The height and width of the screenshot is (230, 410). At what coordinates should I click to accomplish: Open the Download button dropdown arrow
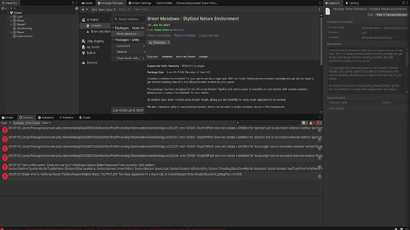click(168, 42)
